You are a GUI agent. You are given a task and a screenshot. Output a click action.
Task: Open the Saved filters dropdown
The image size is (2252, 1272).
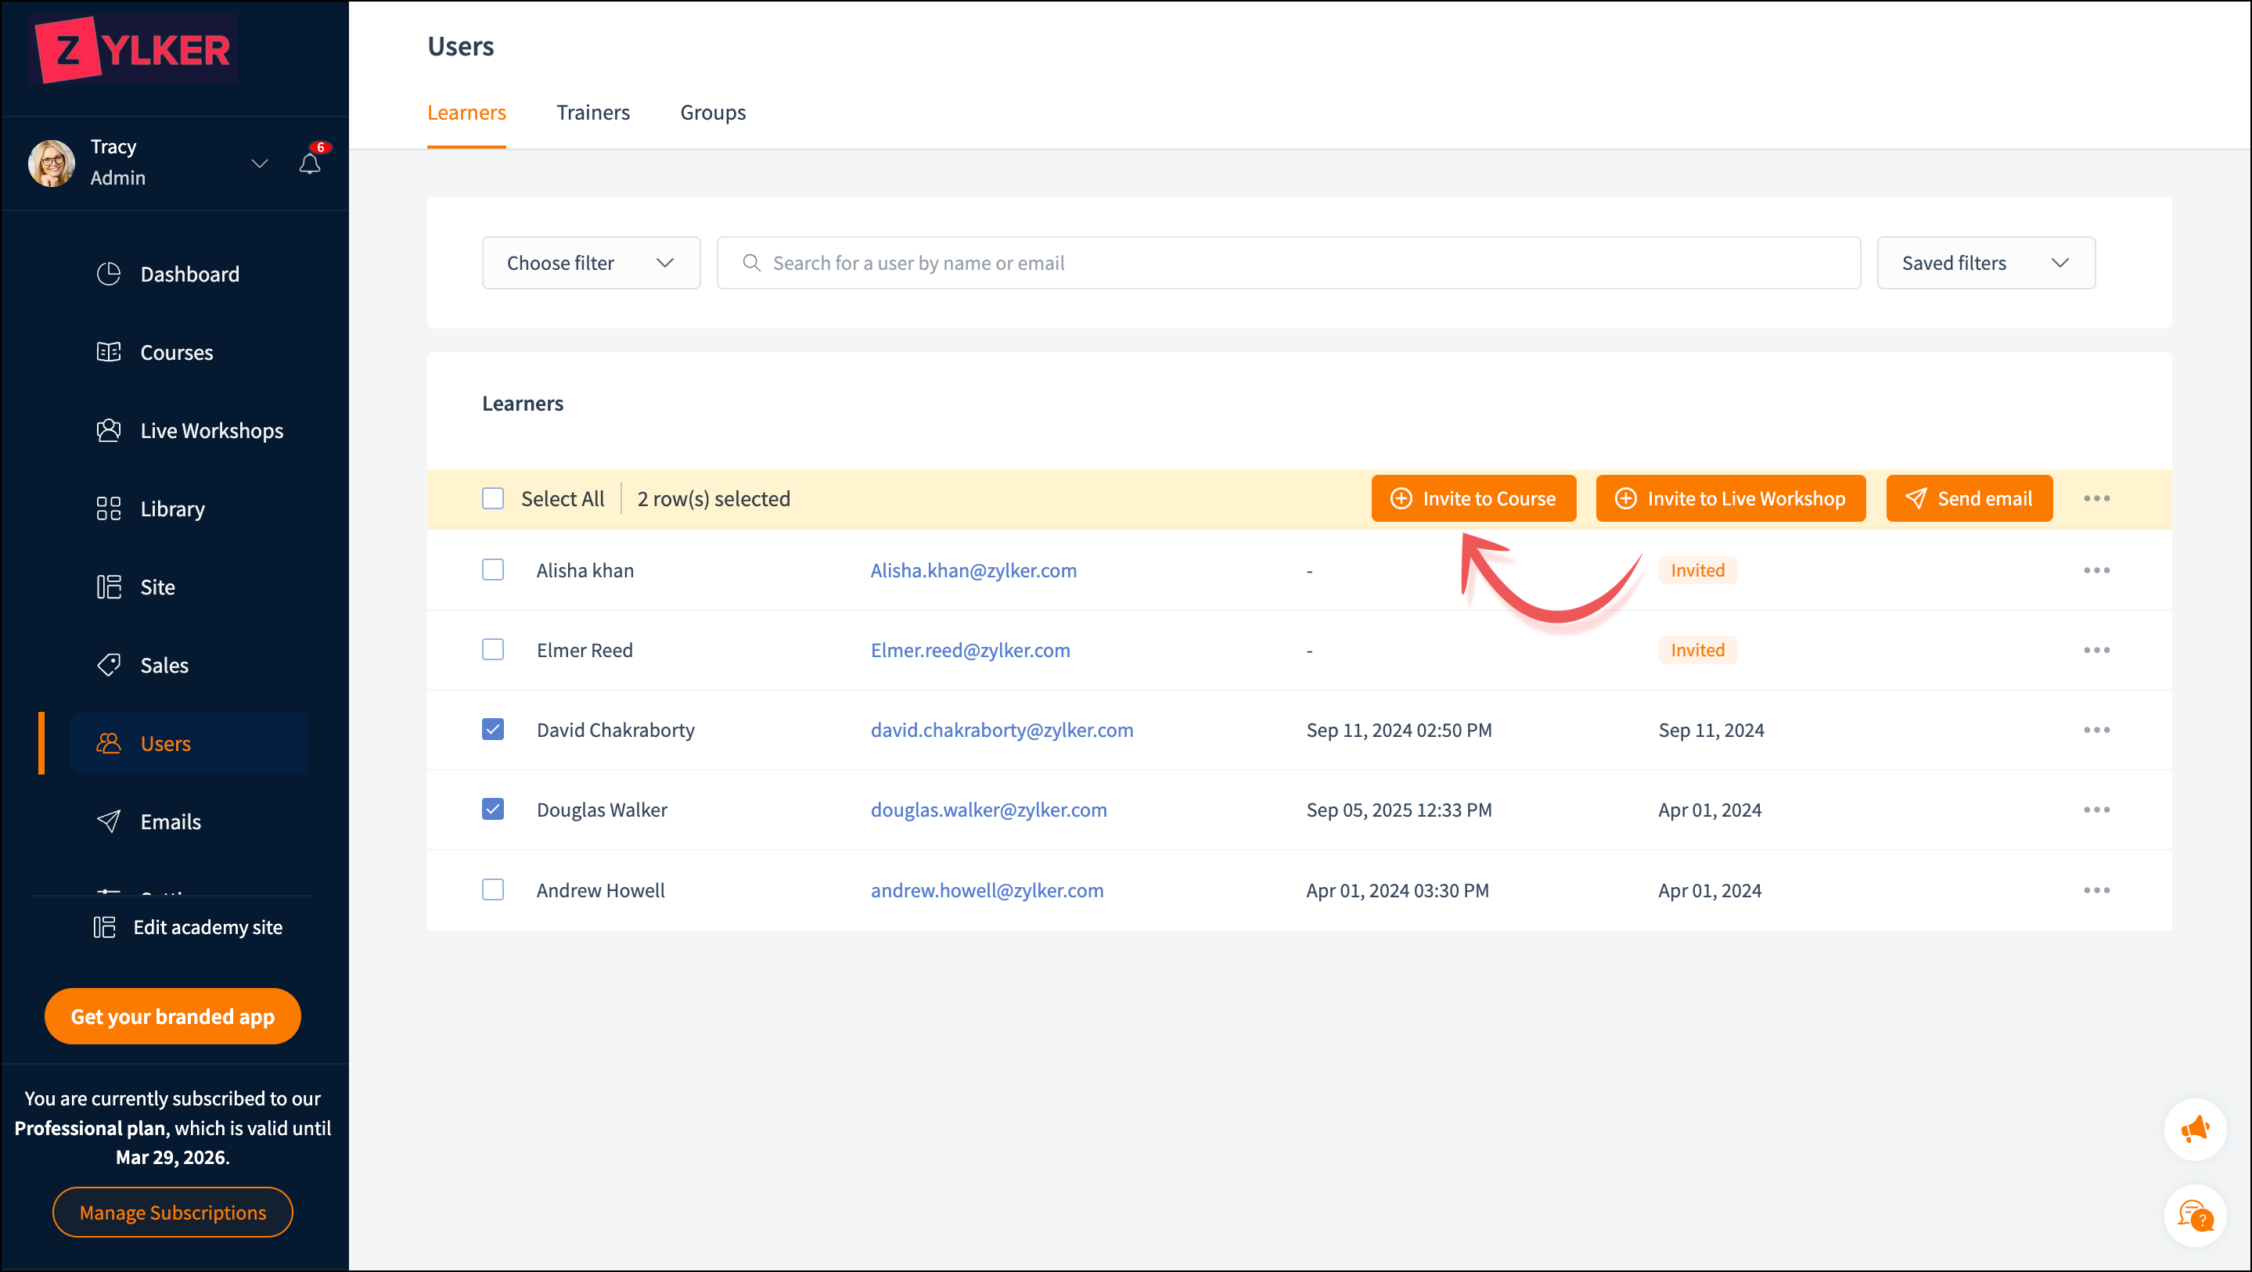click(x=1985, y=263)
